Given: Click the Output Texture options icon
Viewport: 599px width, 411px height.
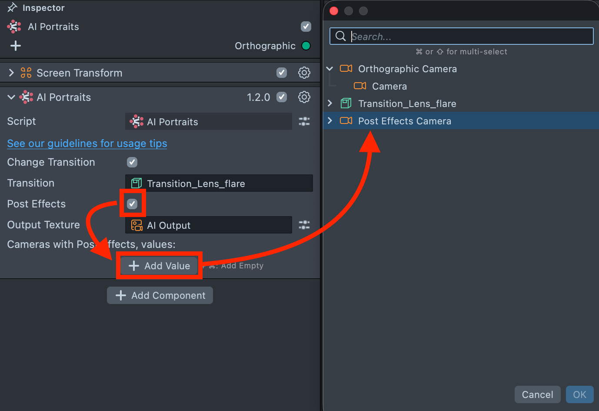Looking at the screenshot, I should click(304, 225).
